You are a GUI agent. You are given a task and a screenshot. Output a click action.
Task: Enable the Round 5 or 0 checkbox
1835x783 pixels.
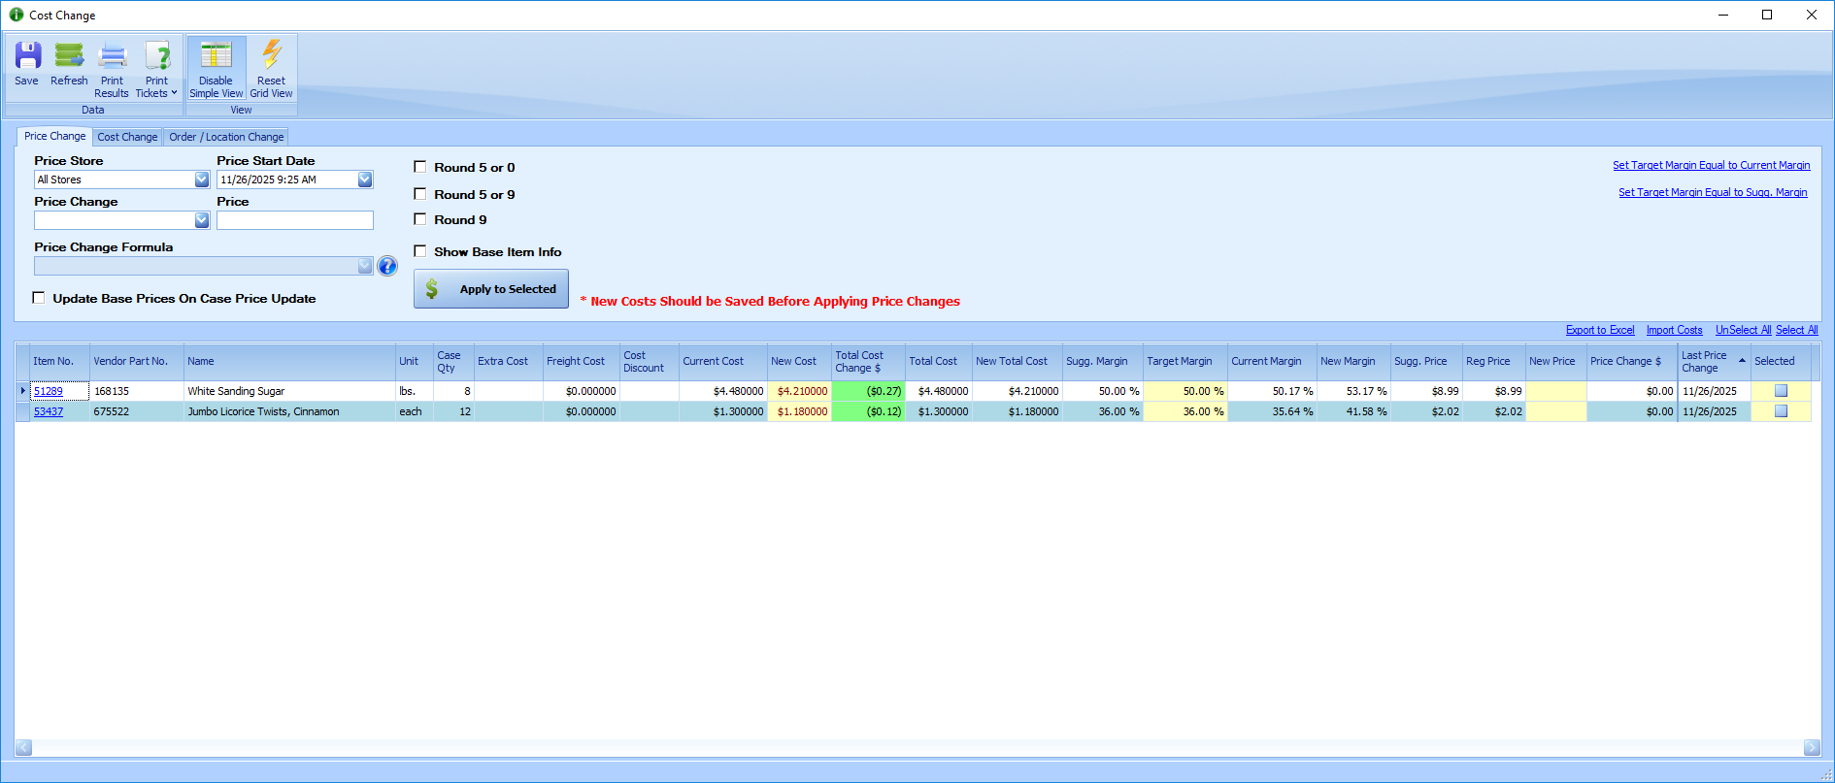[x=420, y=167]
